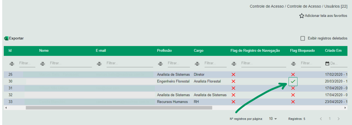Image resolution: width=352 pixels, height=125 pixels.
Task: Click filter type icon in E-mail column
Action: click(x=99, y=64)
